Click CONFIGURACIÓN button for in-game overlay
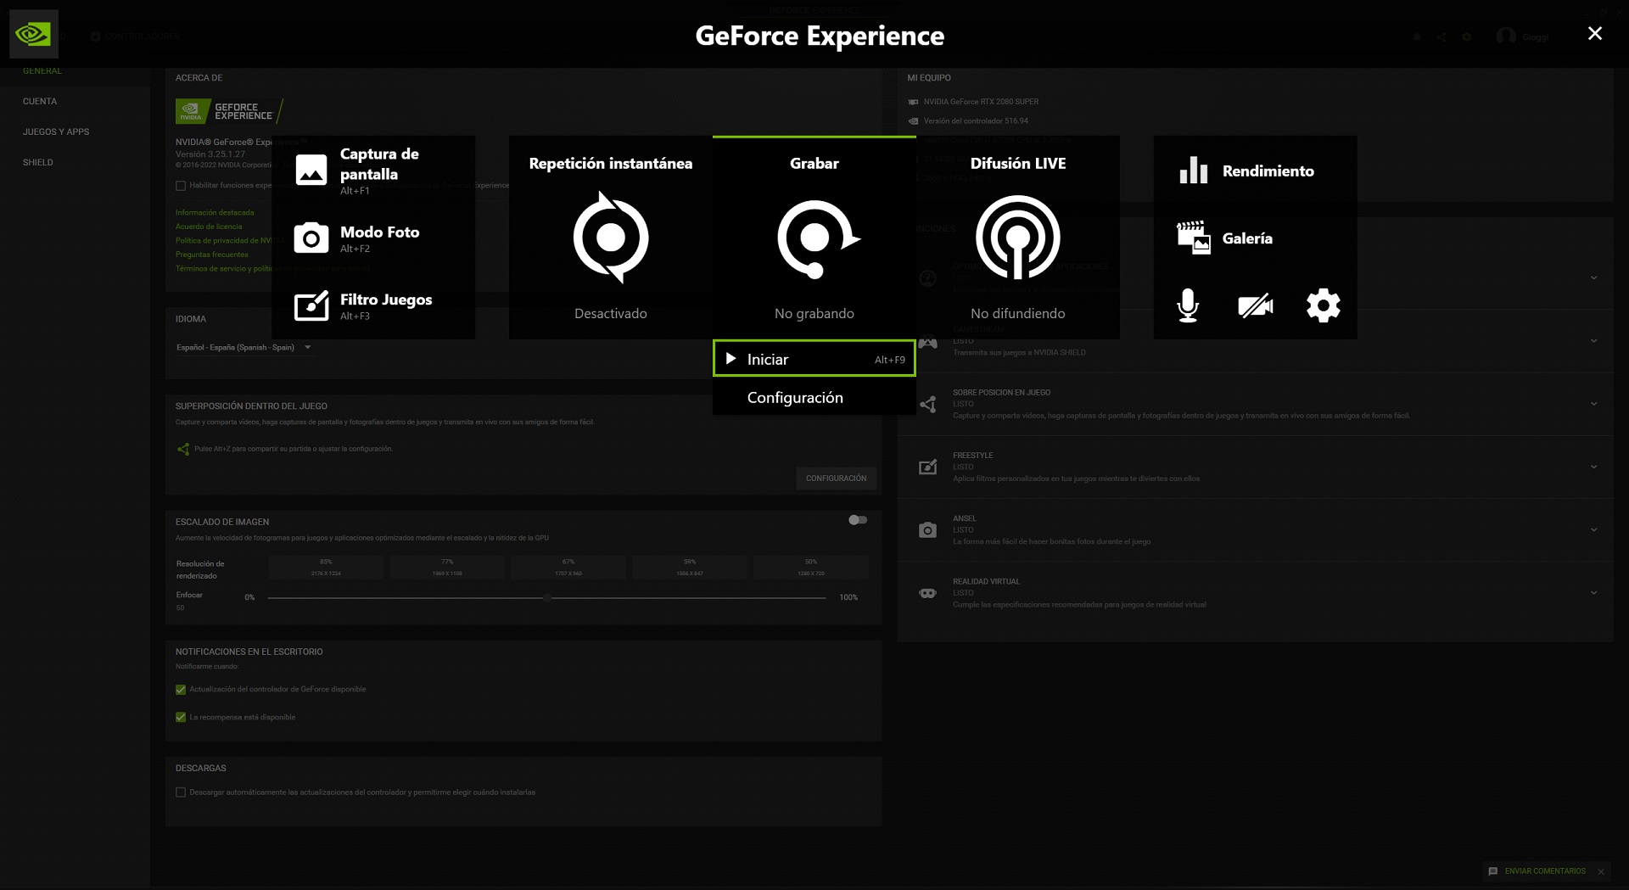Viewport: 1629px width, 890px height. pyautogui.click(x=836, y=479)
